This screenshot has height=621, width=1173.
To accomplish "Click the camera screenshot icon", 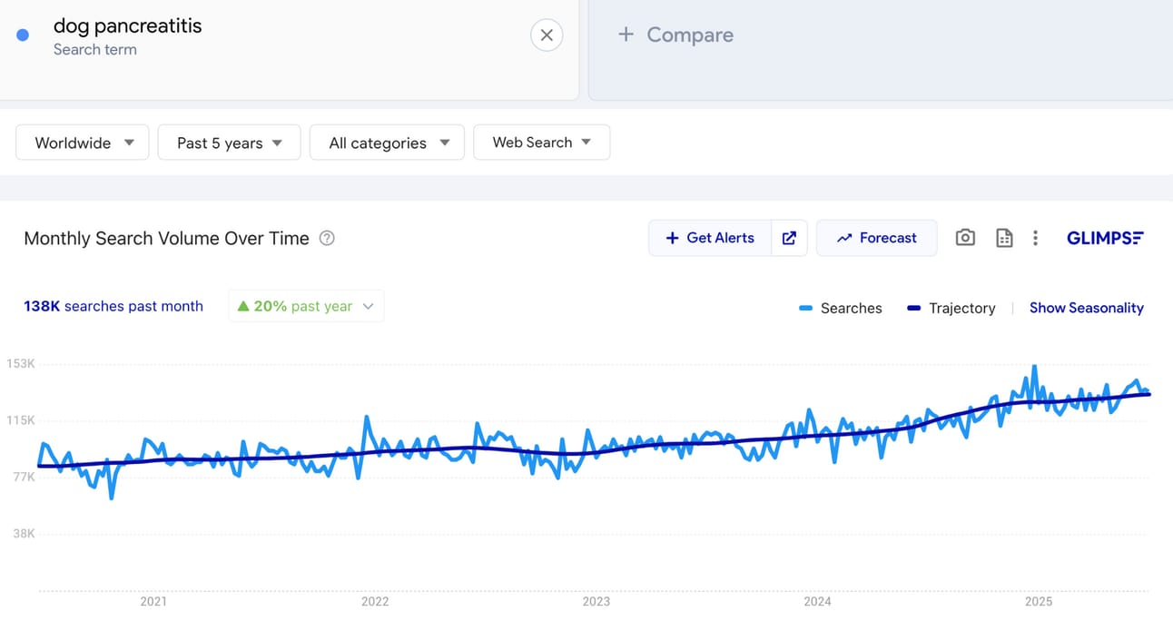I will coord(965,238).
